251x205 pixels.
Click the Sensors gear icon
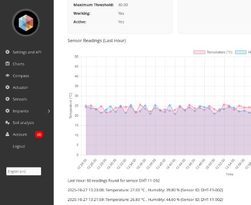point(7,99)
